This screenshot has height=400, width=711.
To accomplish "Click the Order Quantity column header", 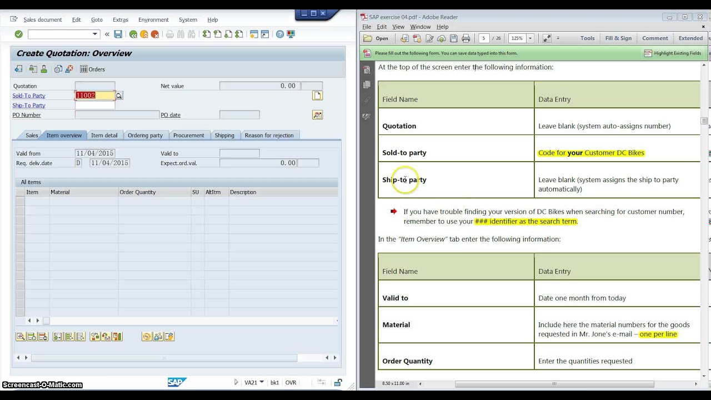I will (x=154, y=192).
